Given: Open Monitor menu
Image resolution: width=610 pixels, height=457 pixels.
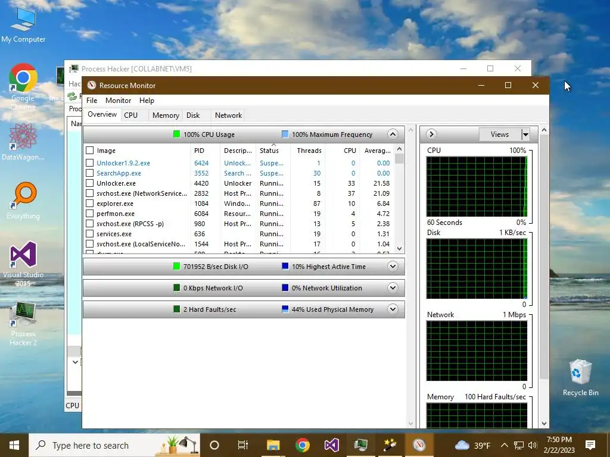Looking at the screenshot, I should tap(119, 100).
